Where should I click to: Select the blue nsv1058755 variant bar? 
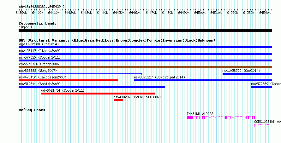[x=247, y=74]
